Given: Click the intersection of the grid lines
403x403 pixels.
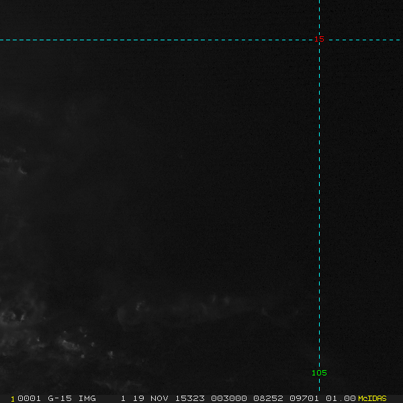Looking at the screenshot, I should (319, 40).
